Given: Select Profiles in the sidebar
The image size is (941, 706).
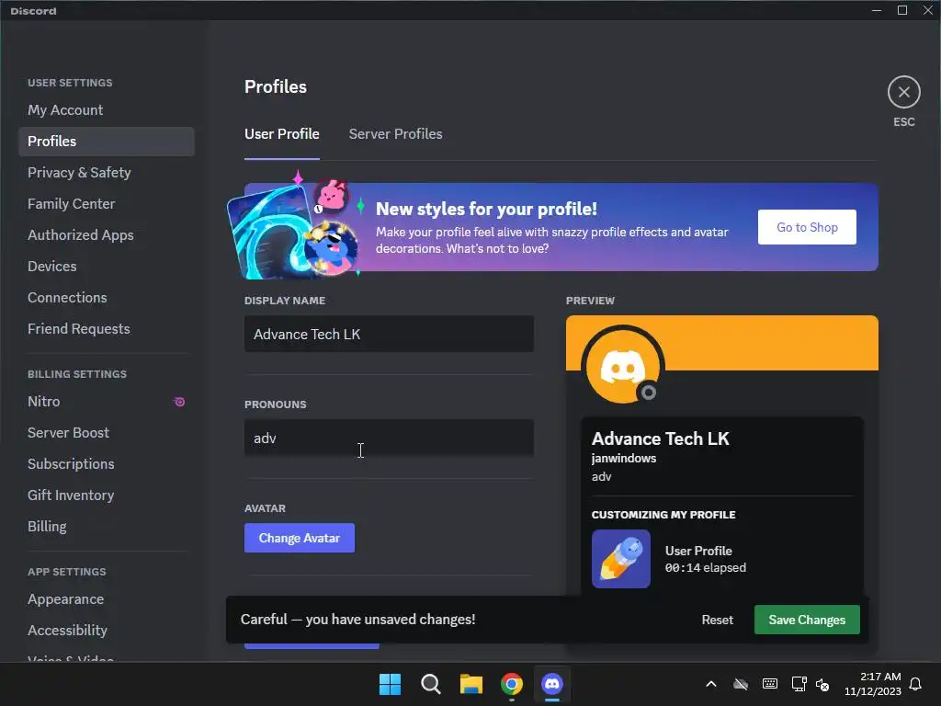Looking at the screenshot, I should pos(107,141).
